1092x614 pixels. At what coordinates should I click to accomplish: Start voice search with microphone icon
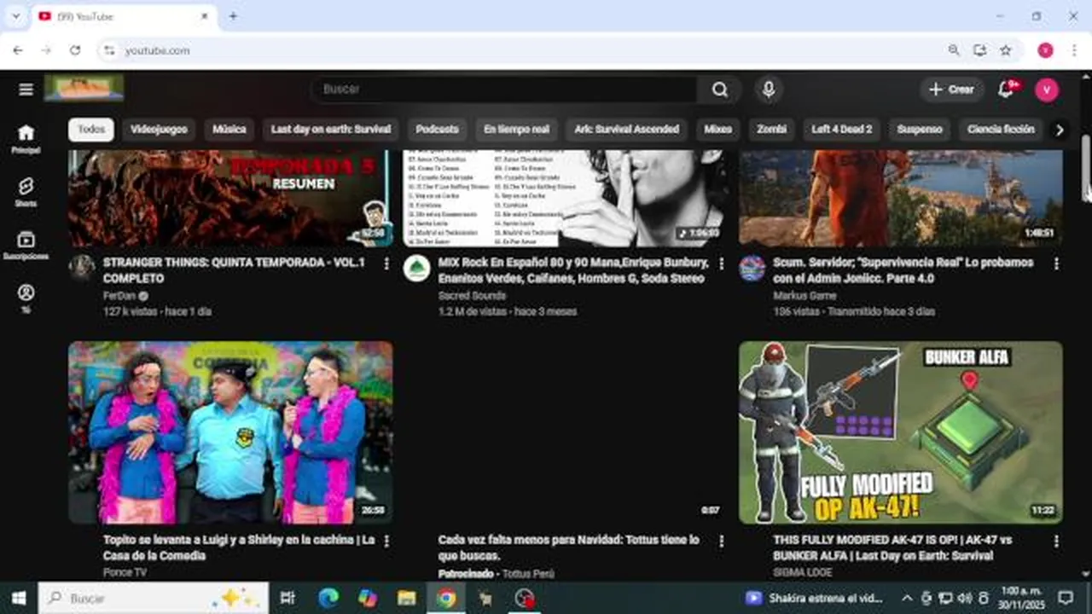point(769,90)
